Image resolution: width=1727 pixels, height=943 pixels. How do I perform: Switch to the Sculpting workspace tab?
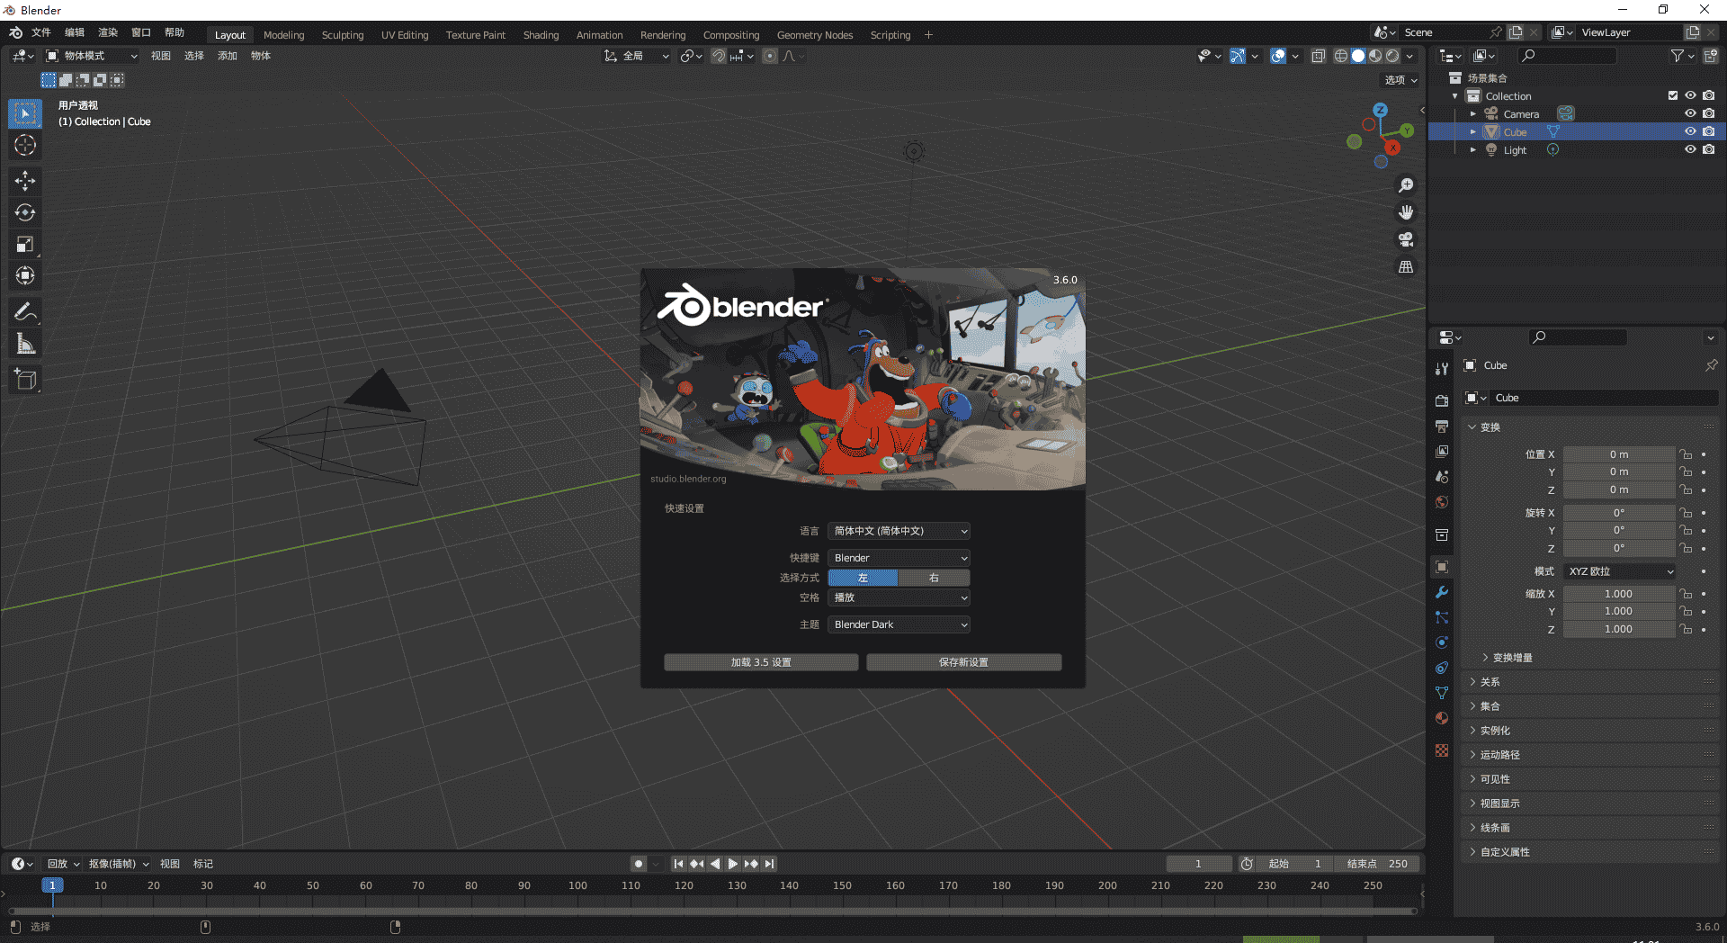[x=343, y=35]
